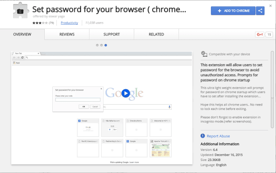This screenshot has width=276, height=173.
Task: Open the Related tab
Action: 156,35
